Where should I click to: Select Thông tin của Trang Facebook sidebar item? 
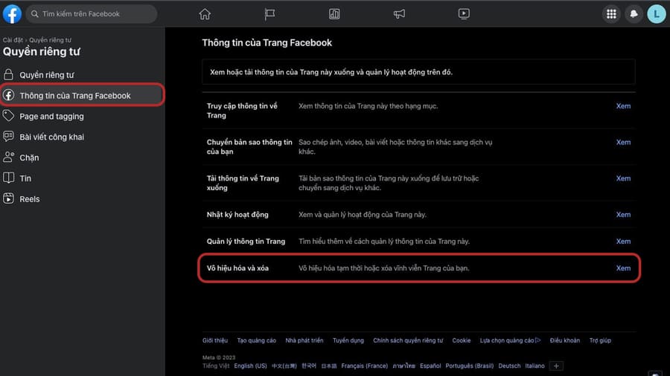pos(82,96)
